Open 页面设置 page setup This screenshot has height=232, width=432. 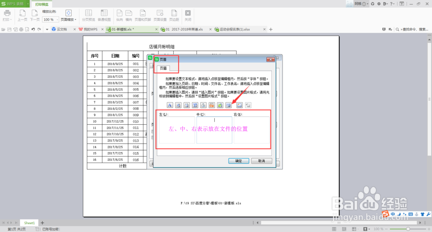click(160, 15)
